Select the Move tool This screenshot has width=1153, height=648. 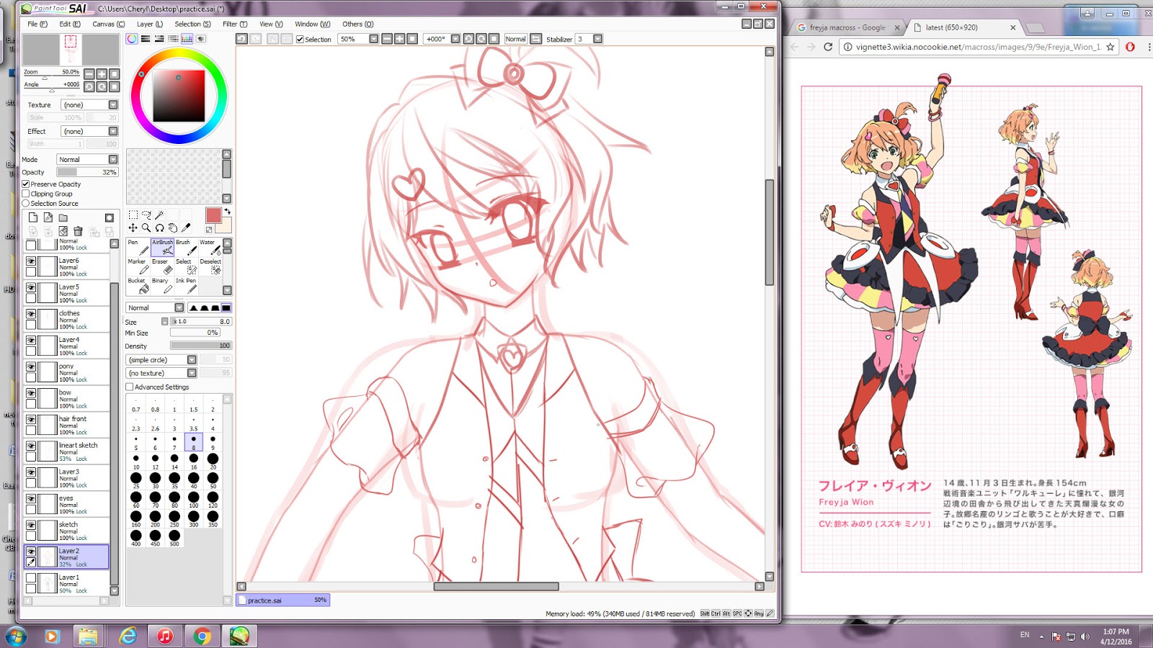coord(133,228)
